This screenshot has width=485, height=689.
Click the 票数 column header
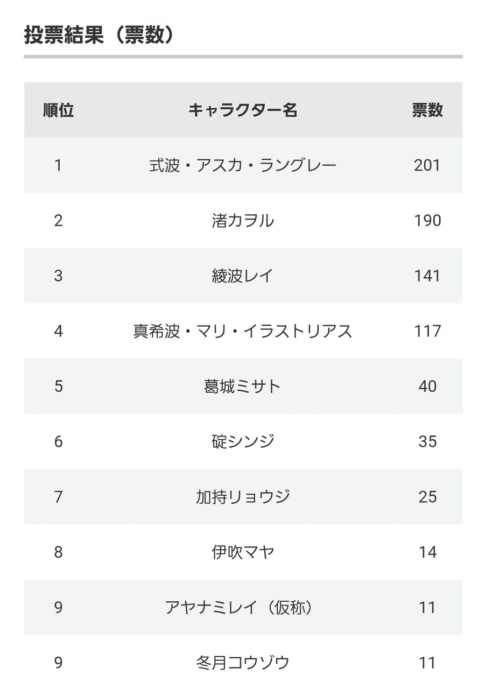[x=427, y=110]
